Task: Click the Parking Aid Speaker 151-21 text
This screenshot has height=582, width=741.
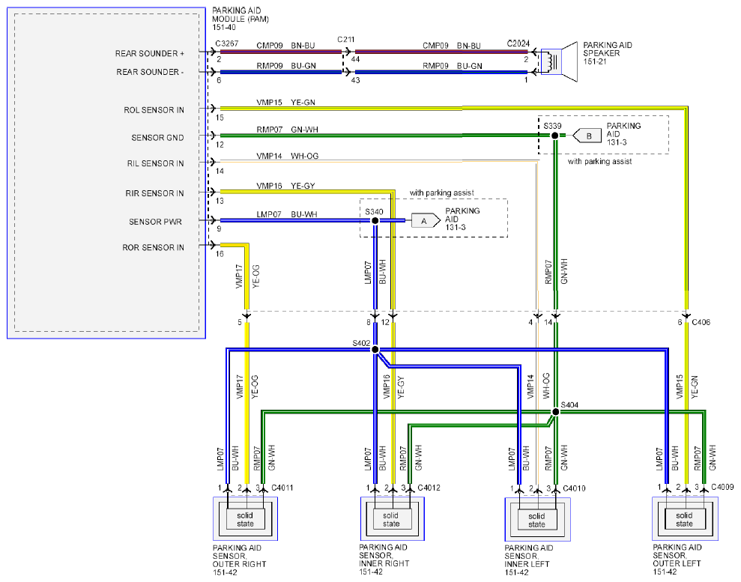Action: click(608, 53)
